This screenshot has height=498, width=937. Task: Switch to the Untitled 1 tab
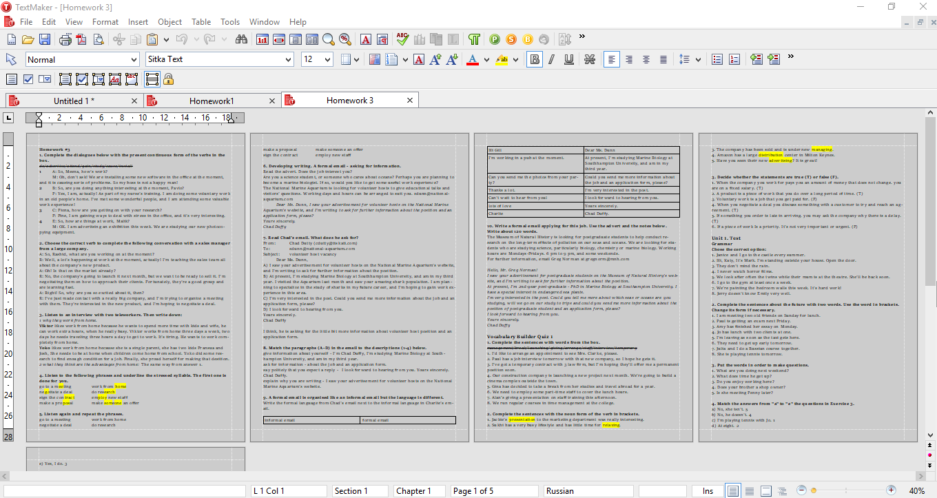74,101
